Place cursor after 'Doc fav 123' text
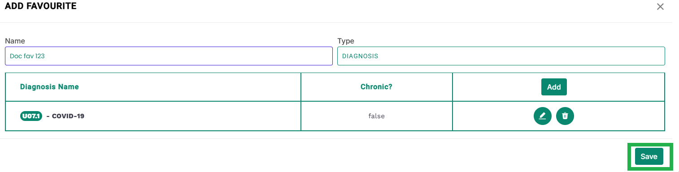Screen dimensions: 679x172 (x=46, y=56)
